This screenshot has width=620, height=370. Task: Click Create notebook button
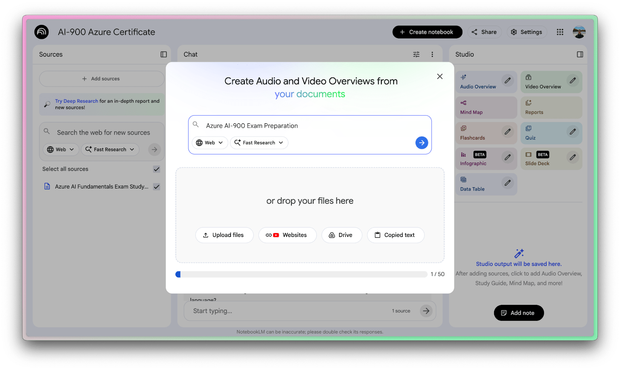click(x=427, y=32)
